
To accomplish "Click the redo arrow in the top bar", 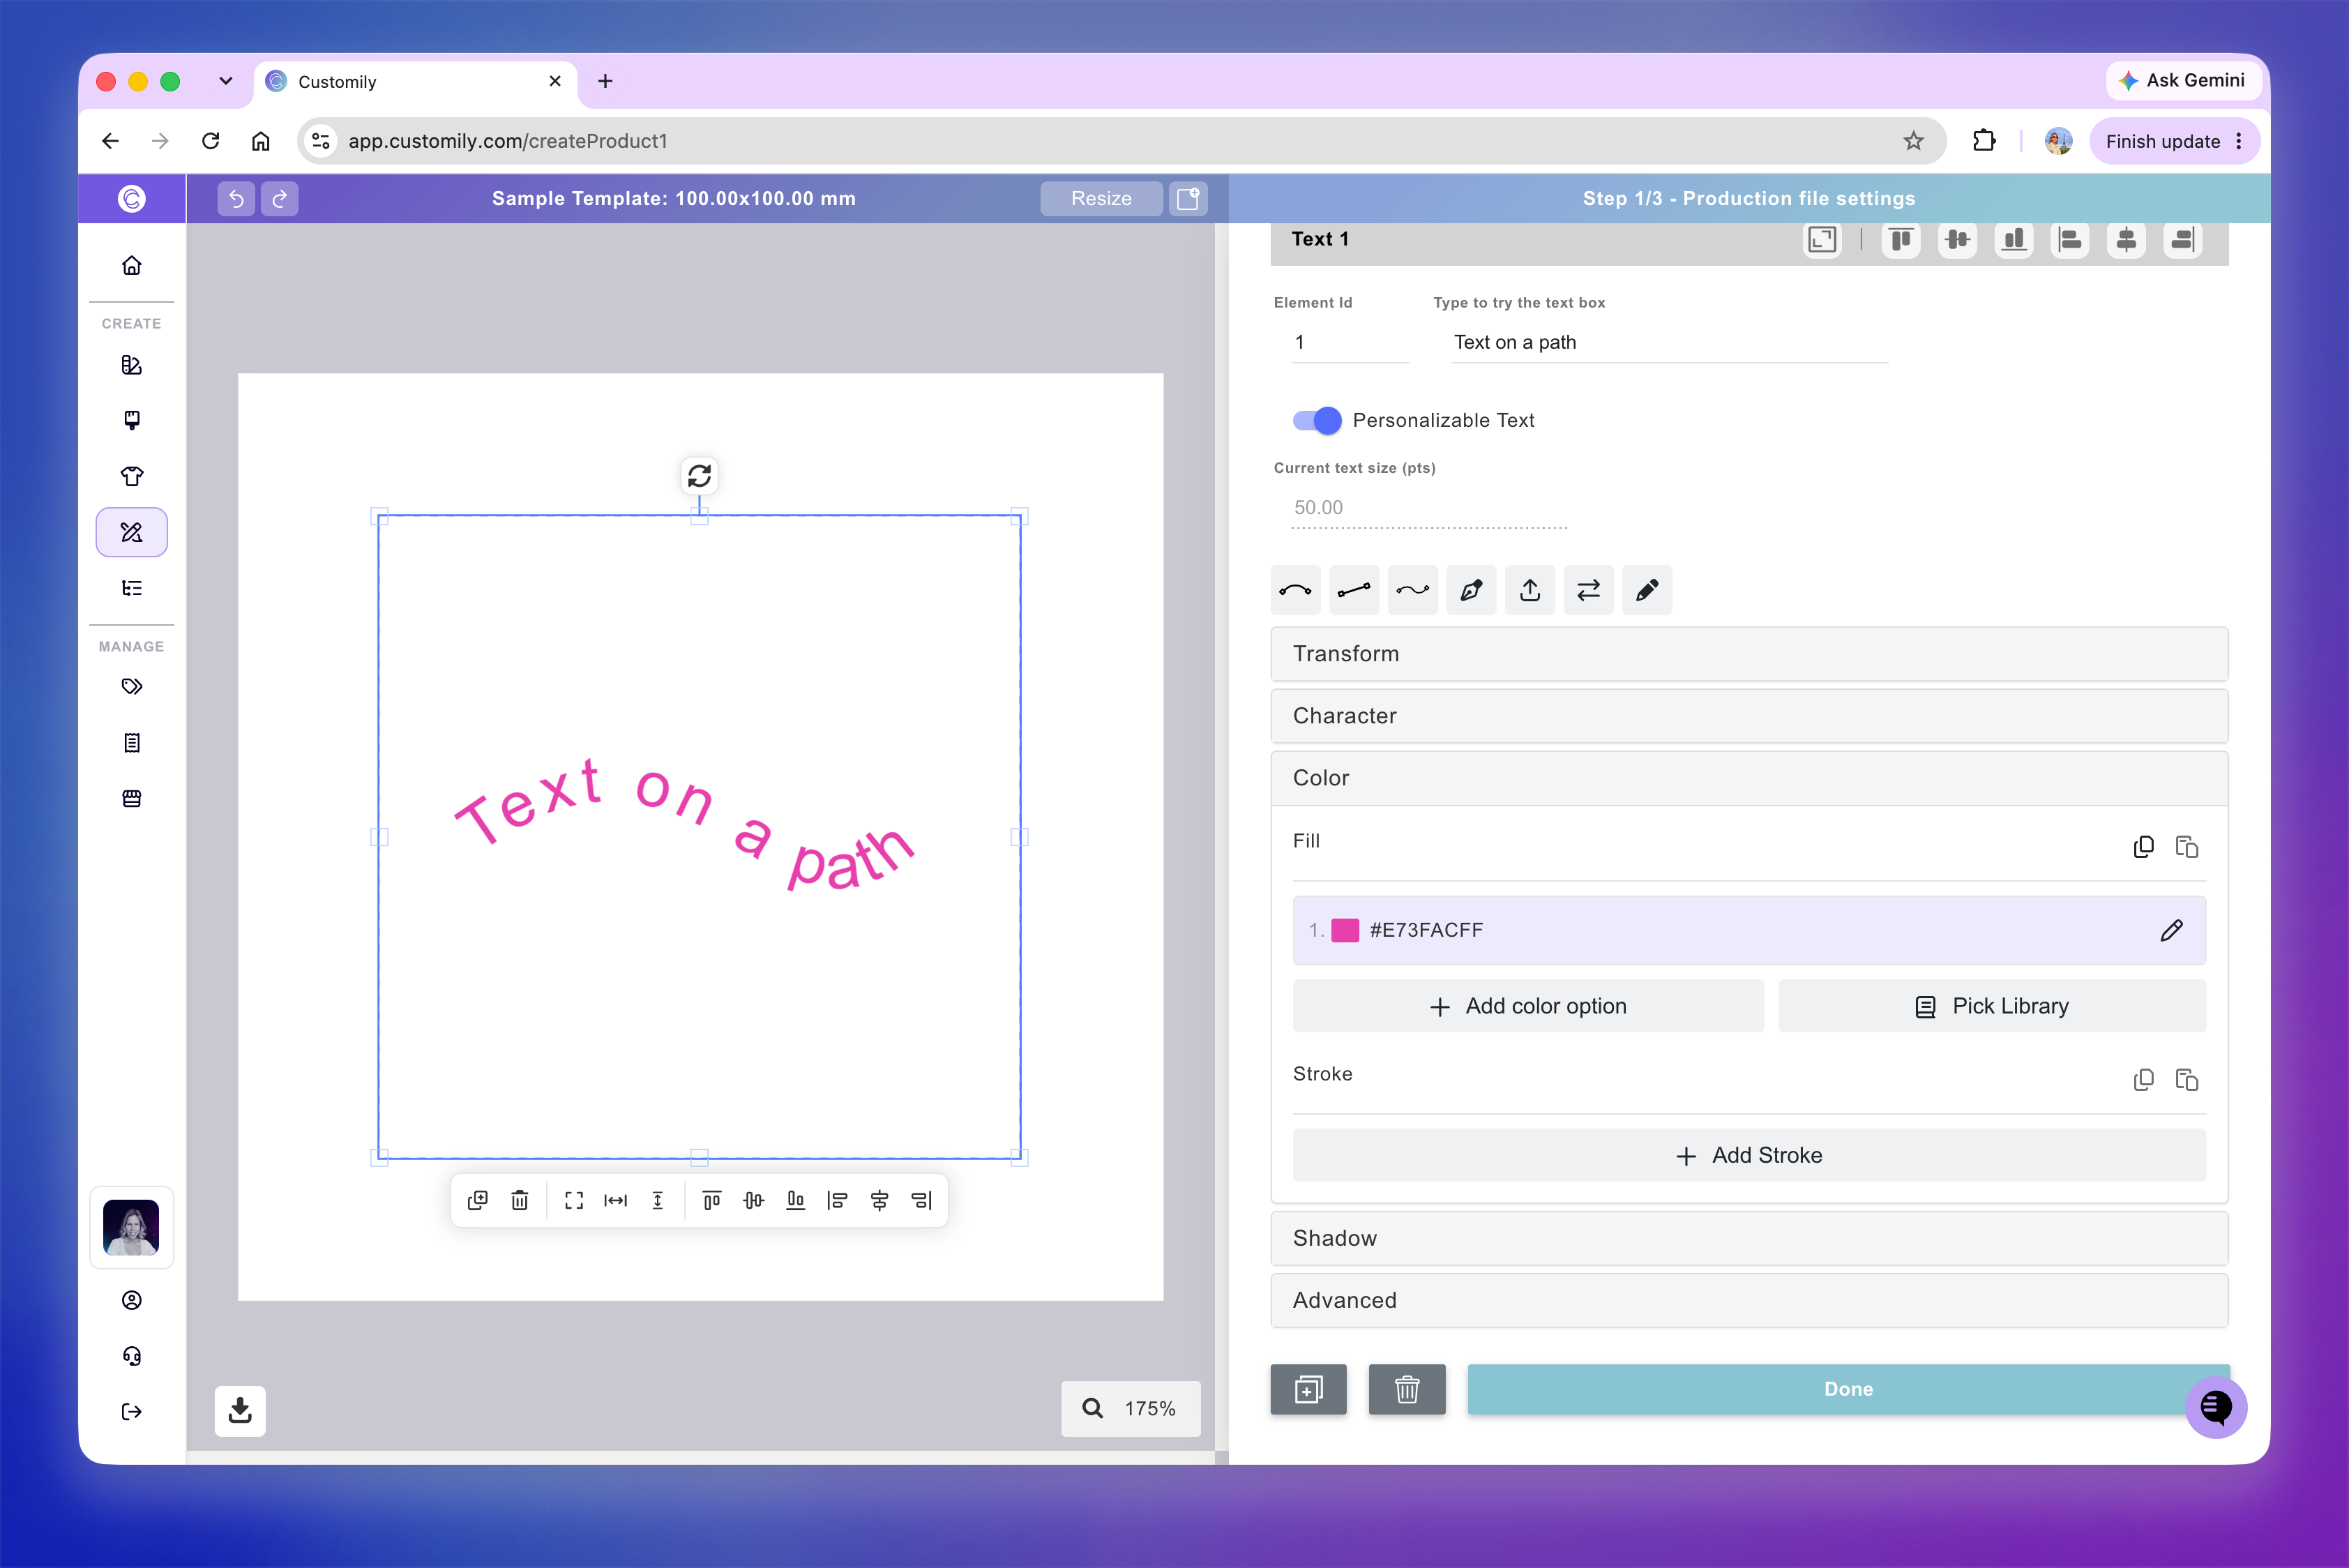I will click(280, 198).
